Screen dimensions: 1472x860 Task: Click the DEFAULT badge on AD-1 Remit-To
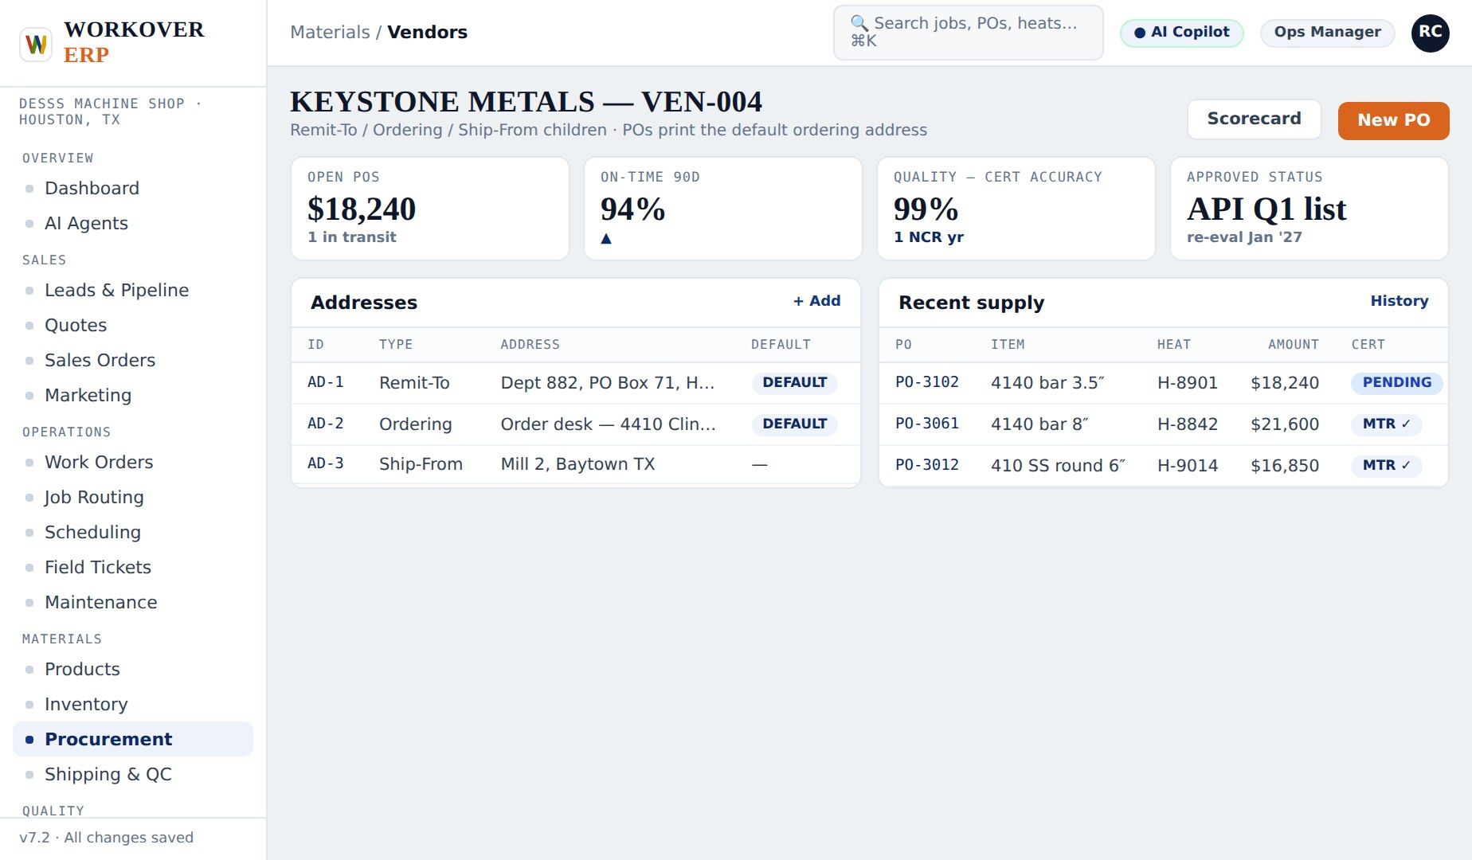point(794,382)
